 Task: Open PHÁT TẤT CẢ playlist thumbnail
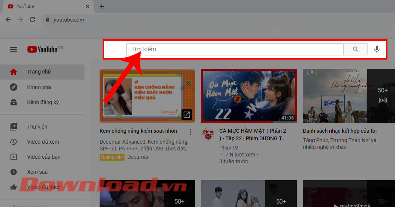click(349, 194)
